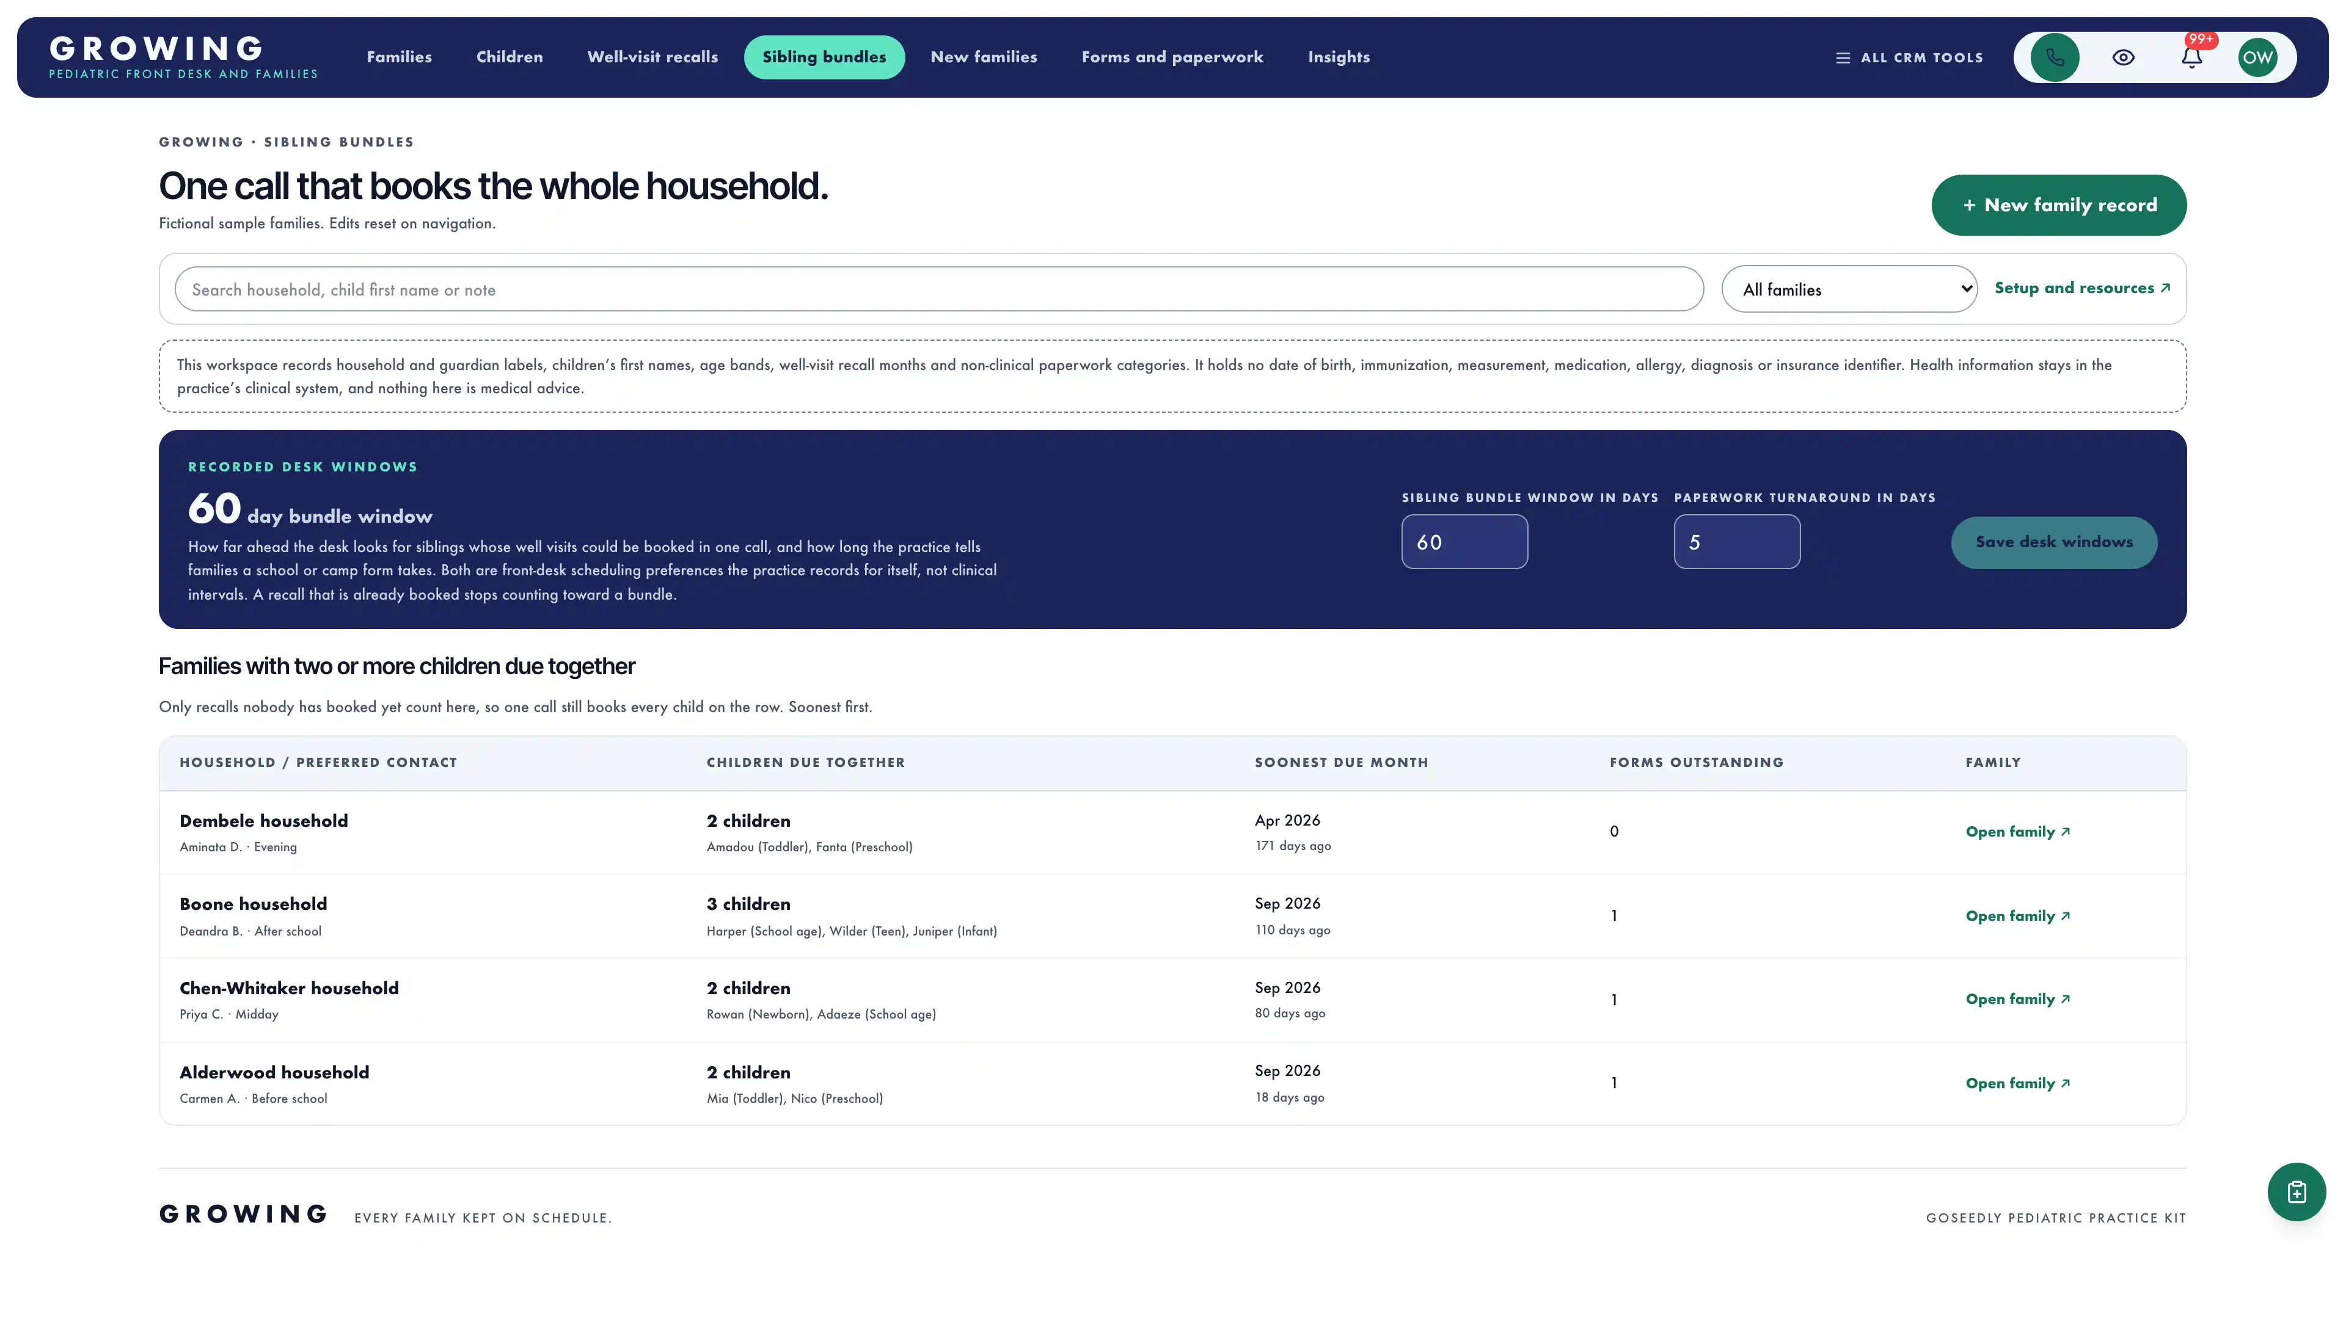Open the Setup and resources link
Viewport: 2346px width, 1319px height.
click(2082, 288)
